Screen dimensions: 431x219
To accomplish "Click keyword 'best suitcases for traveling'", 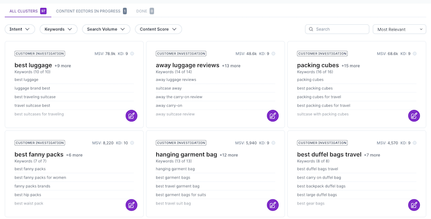I will (39, 114).
